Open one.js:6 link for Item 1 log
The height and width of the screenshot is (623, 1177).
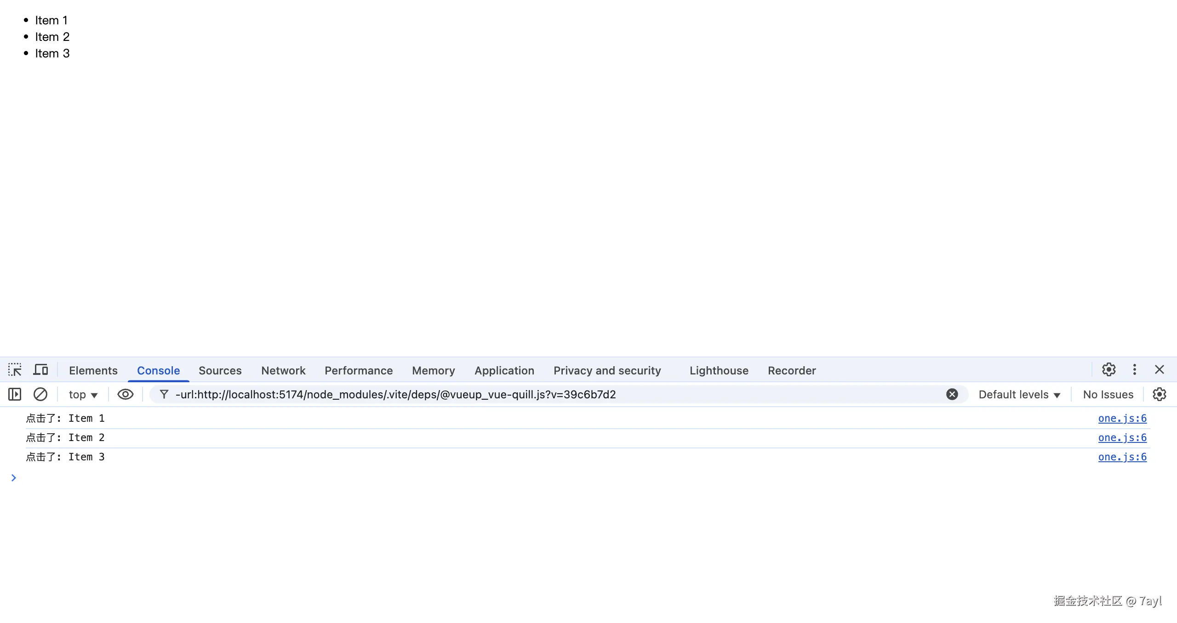tap(1122, 418)
